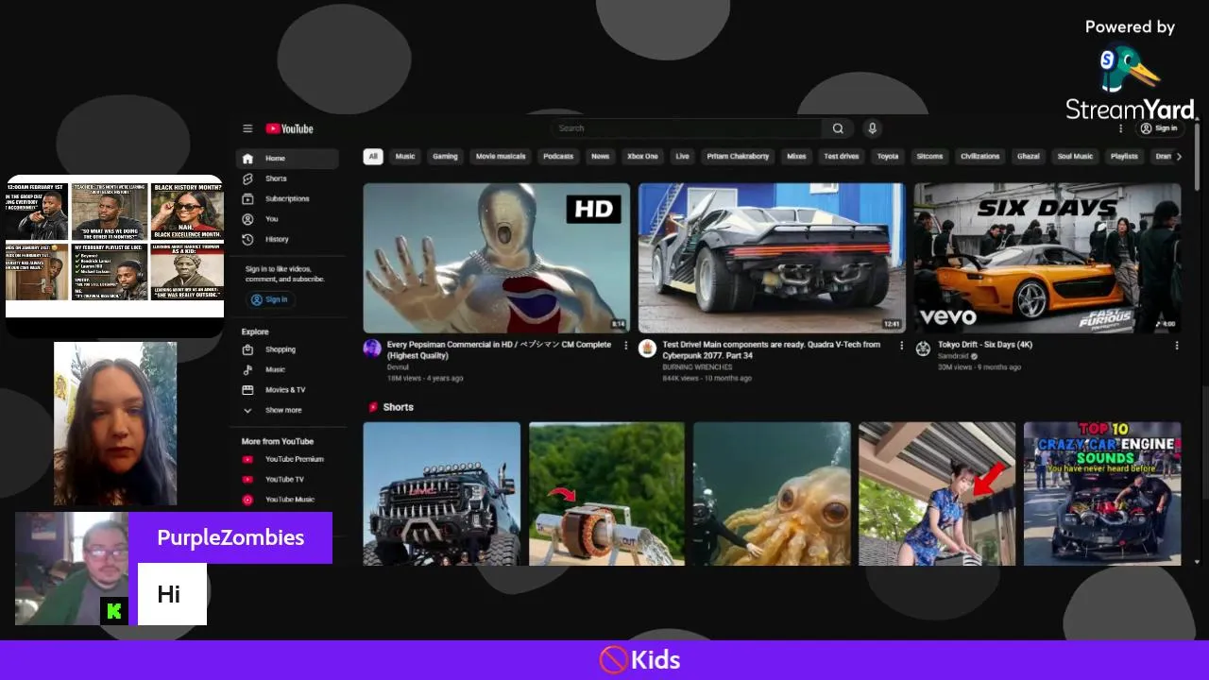Open Music under Explore
This screenshot has width=1209, height=680.
pos(286,370)
